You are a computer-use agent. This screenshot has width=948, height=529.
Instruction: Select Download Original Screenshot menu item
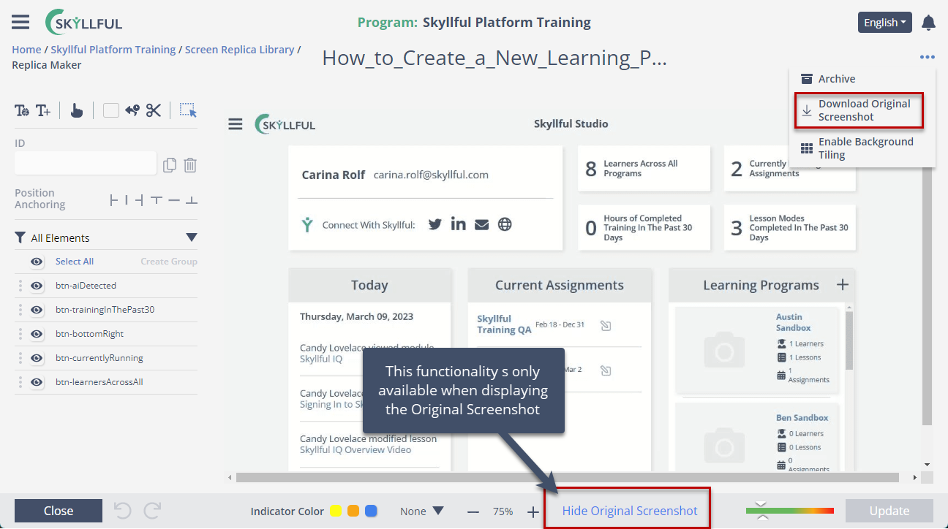coord(859,110)
